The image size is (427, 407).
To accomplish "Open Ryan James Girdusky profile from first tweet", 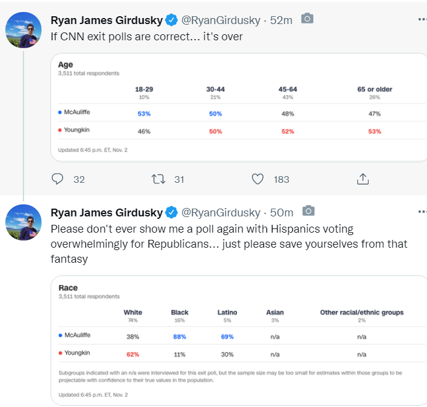I will coord(106,20).
